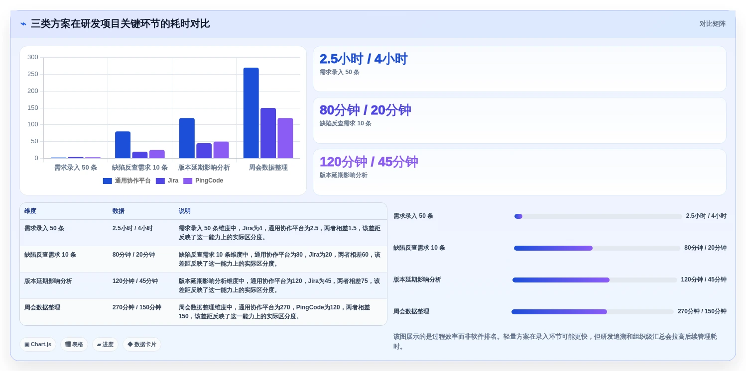The height and width of the screenshot is (371, 746).
Task: Click the 版本延期影响分析 x-axis label in chart
Action: pos(204,168)
